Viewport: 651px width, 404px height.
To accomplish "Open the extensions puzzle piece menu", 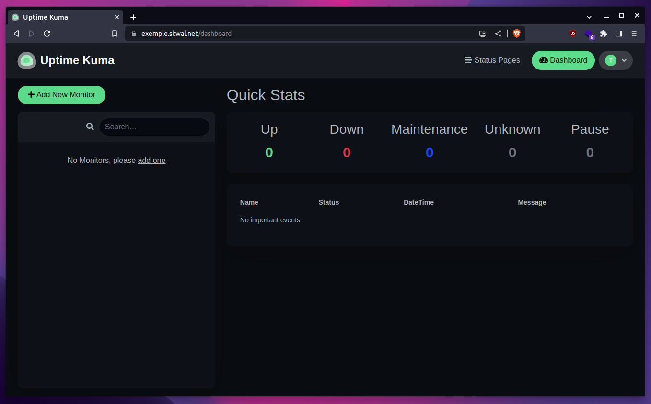I will (x=604, y=34).
